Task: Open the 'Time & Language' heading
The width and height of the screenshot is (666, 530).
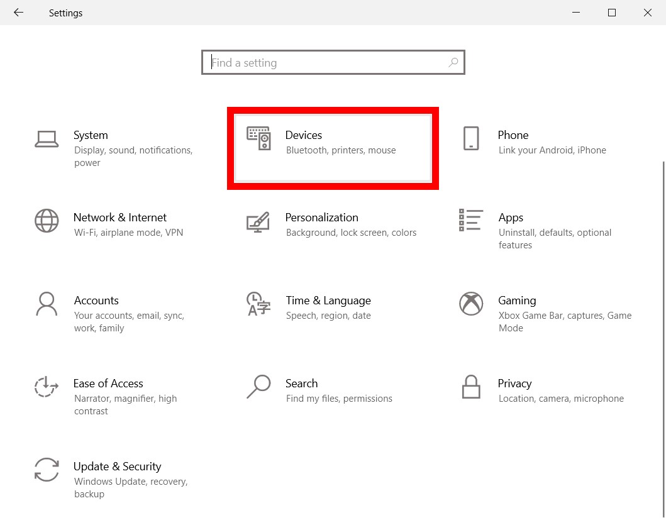Action: coord(328,301)
